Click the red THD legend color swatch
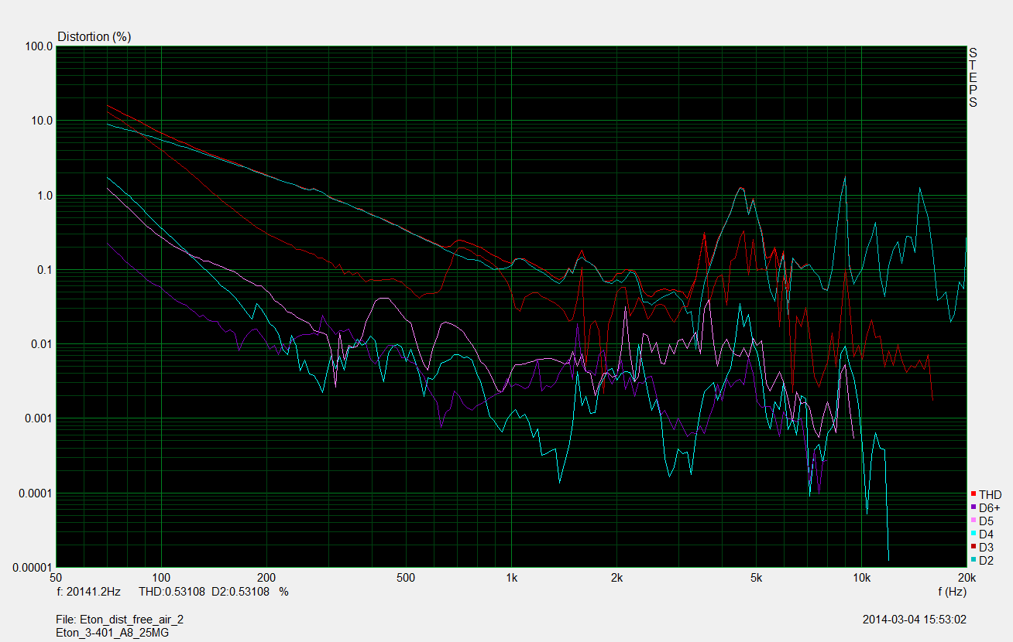Viewport: 1013px width, 642px height. point(974,494)
